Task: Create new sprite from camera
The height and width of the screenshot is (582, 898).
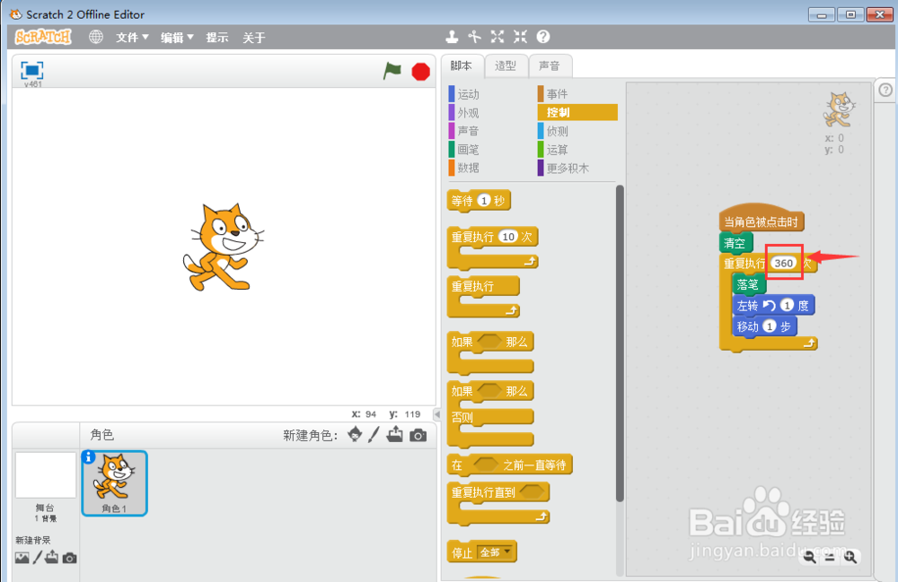Action: point(418,436)
